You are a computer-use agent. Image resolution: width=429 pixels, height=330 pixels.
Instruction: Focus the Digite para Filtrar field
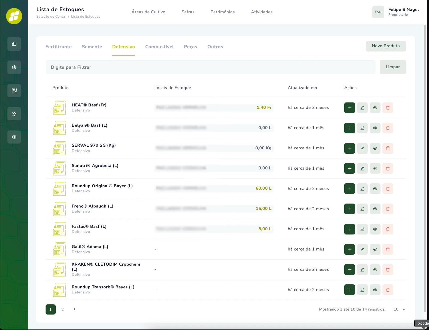(211, 67)
